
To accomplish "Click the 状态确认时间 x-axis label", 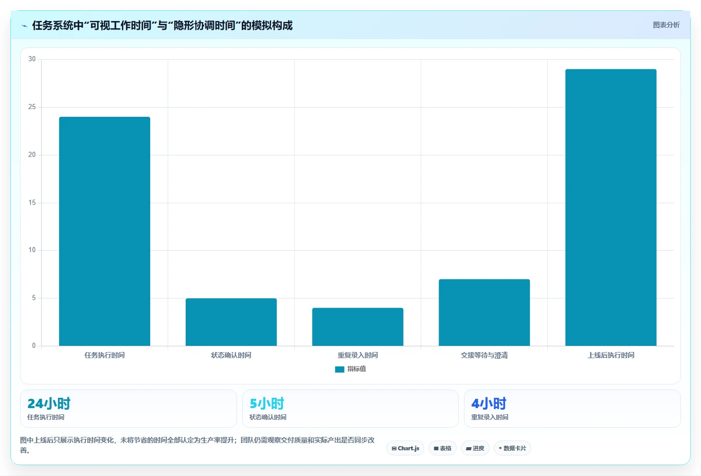I will coord(231,356).
